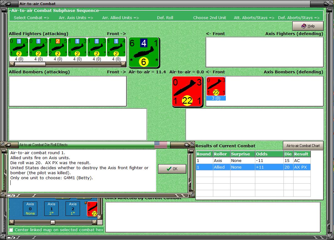Select the Allied roller results row

253,167
